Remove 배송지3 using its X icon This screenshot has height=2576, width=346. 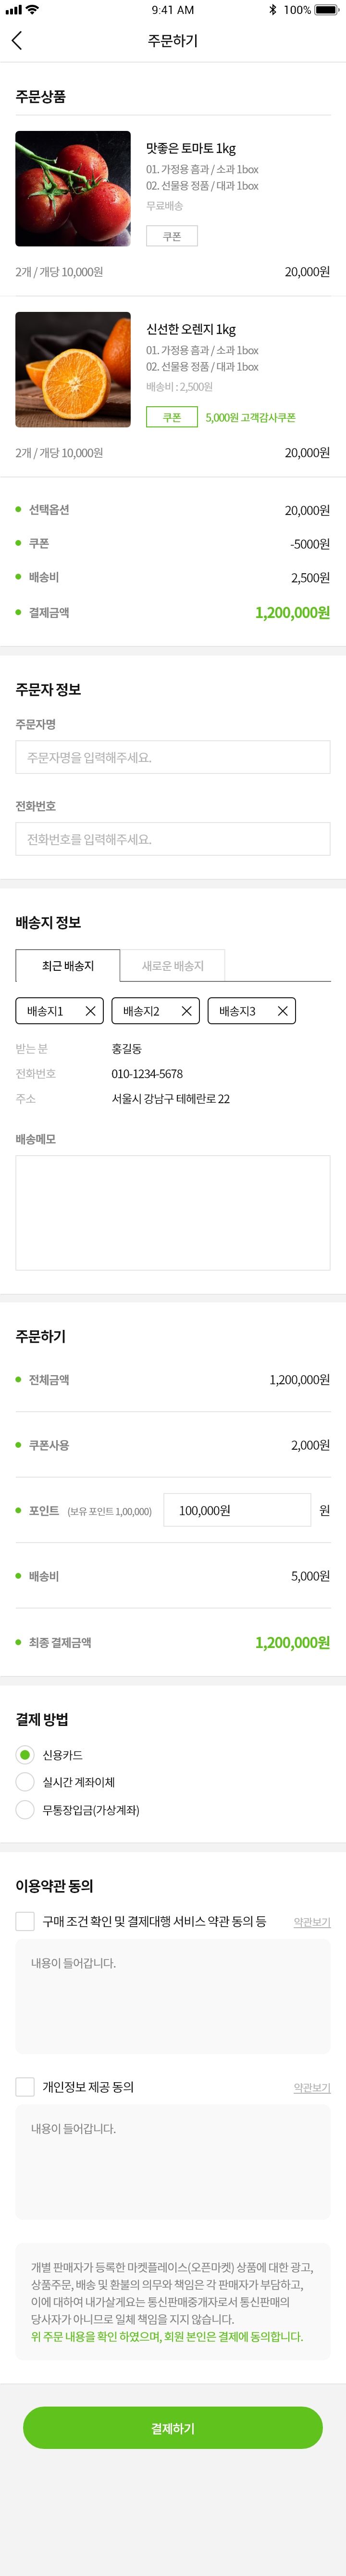click(x=282, y=1011)
